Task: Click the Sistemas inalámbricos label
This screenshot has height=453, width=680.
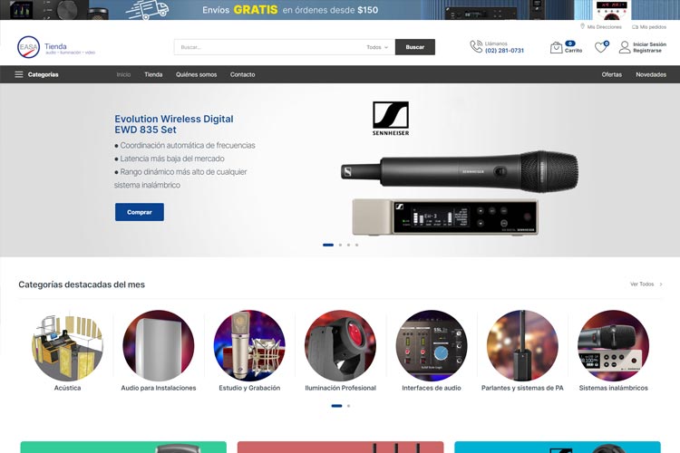Action: [613, 388]
